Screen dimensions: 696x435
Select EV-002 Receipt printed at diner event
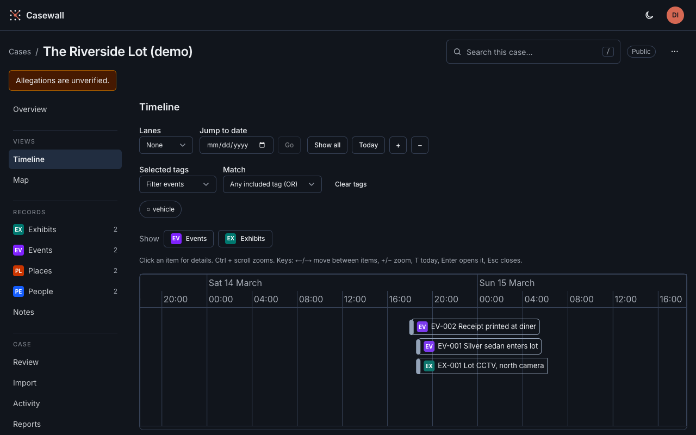pyautogui.click(x=475, y=327)
